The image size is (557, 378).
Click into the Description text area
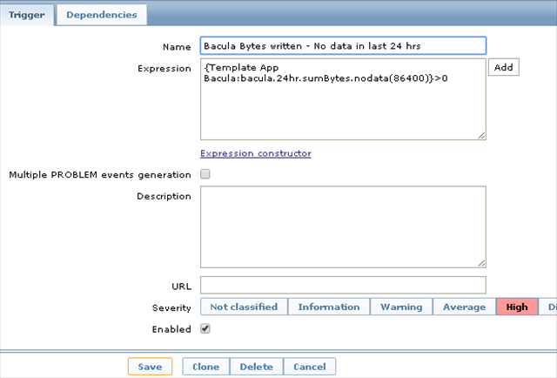pos(343,226)
